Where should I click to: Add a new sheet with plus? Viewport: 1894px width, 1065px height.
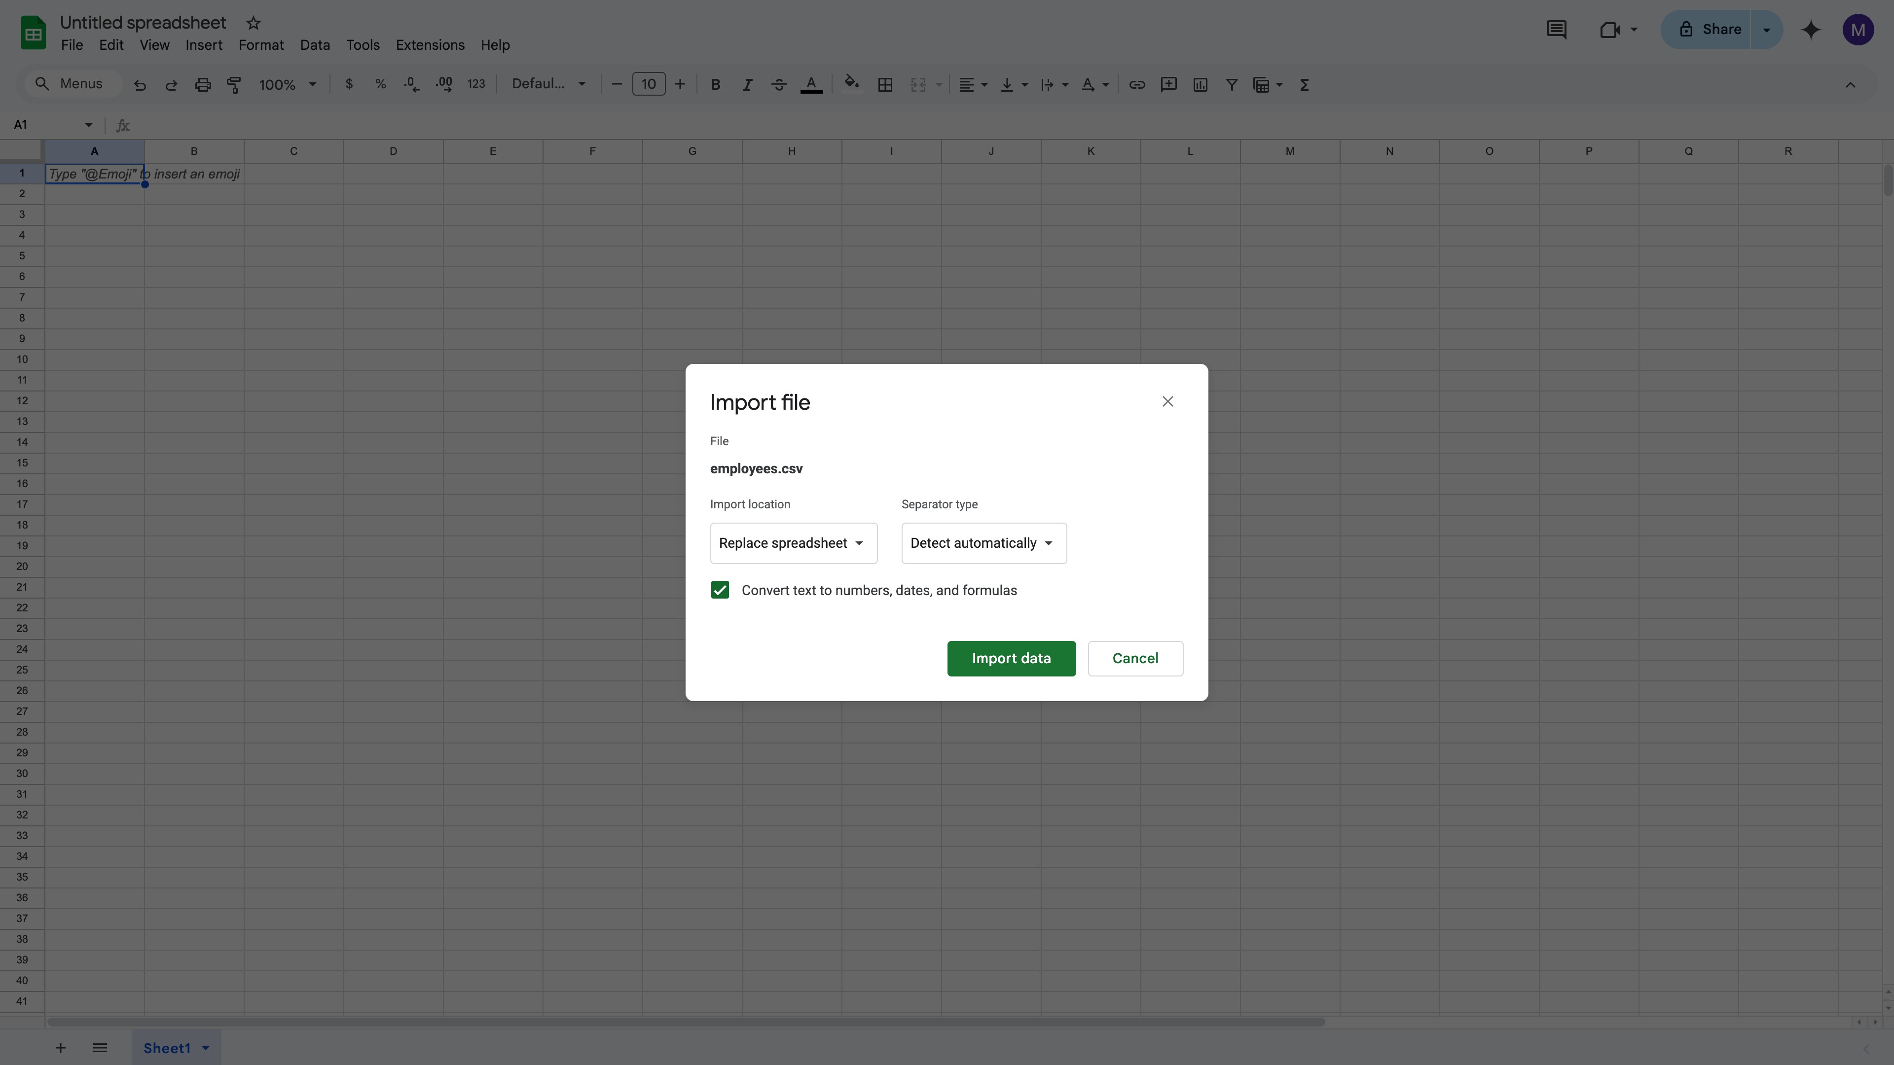60,1047
